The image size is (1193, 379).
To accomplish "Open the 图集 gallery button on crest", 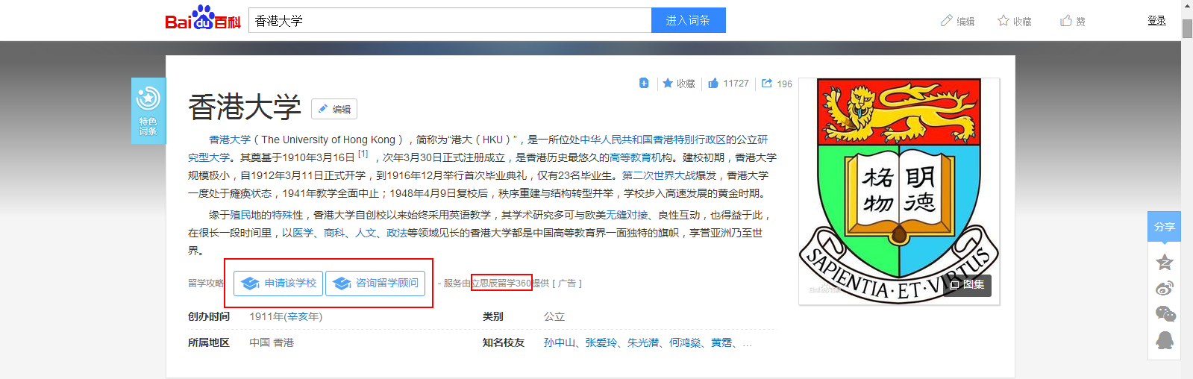I will [967, 285].
